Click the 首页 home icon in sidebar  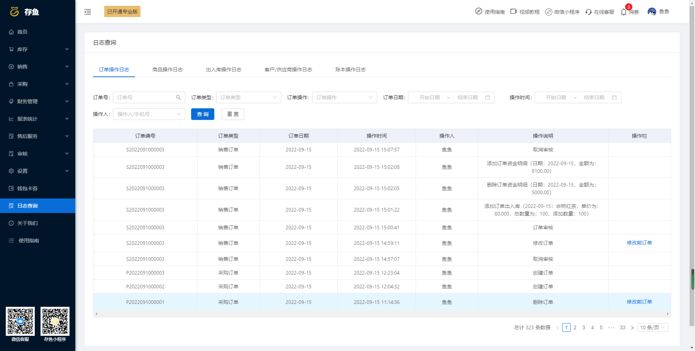tap(11, 32)
